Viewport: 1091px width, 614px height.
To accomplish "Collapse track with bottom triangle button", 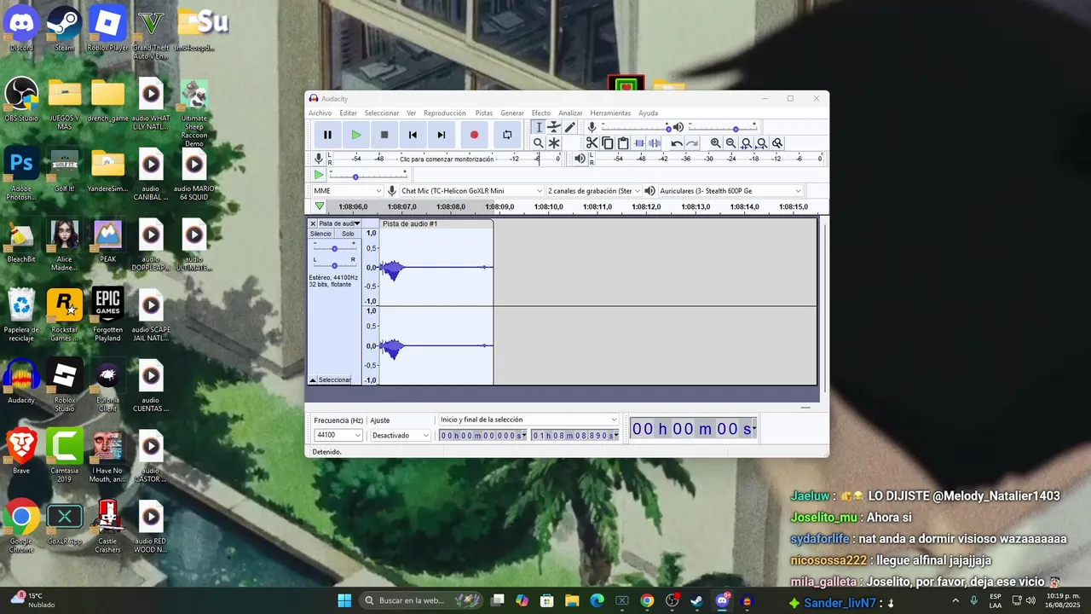I will [313, 379].
